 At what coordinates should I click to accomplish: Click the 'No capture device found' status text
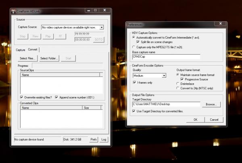pos(29,139)
